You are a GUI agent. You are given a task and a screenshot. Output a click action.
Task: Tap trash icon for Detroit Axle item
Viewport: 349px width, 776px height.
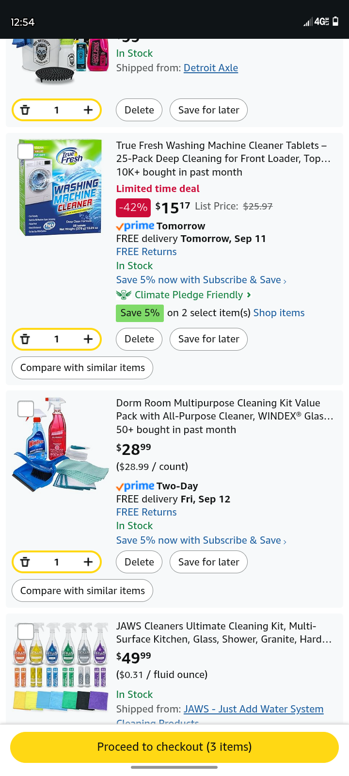[25, 110]
